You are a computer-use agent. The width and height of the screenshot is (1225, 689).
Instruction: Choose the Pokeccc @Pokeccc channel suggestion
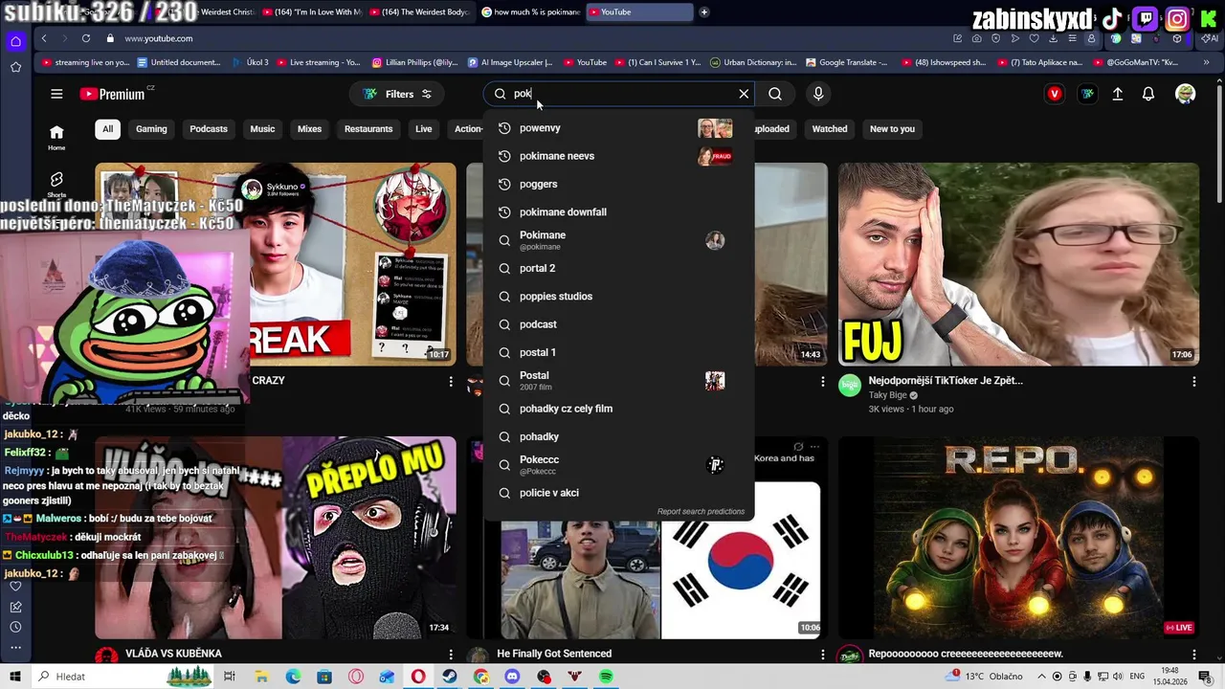point(618,464)
